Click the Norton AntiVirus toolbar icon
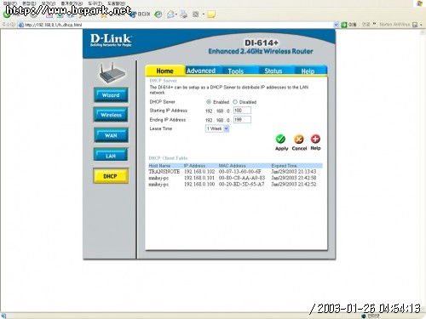Image resolution: width=426 pixels, height=319 pixels. point(415,25)
